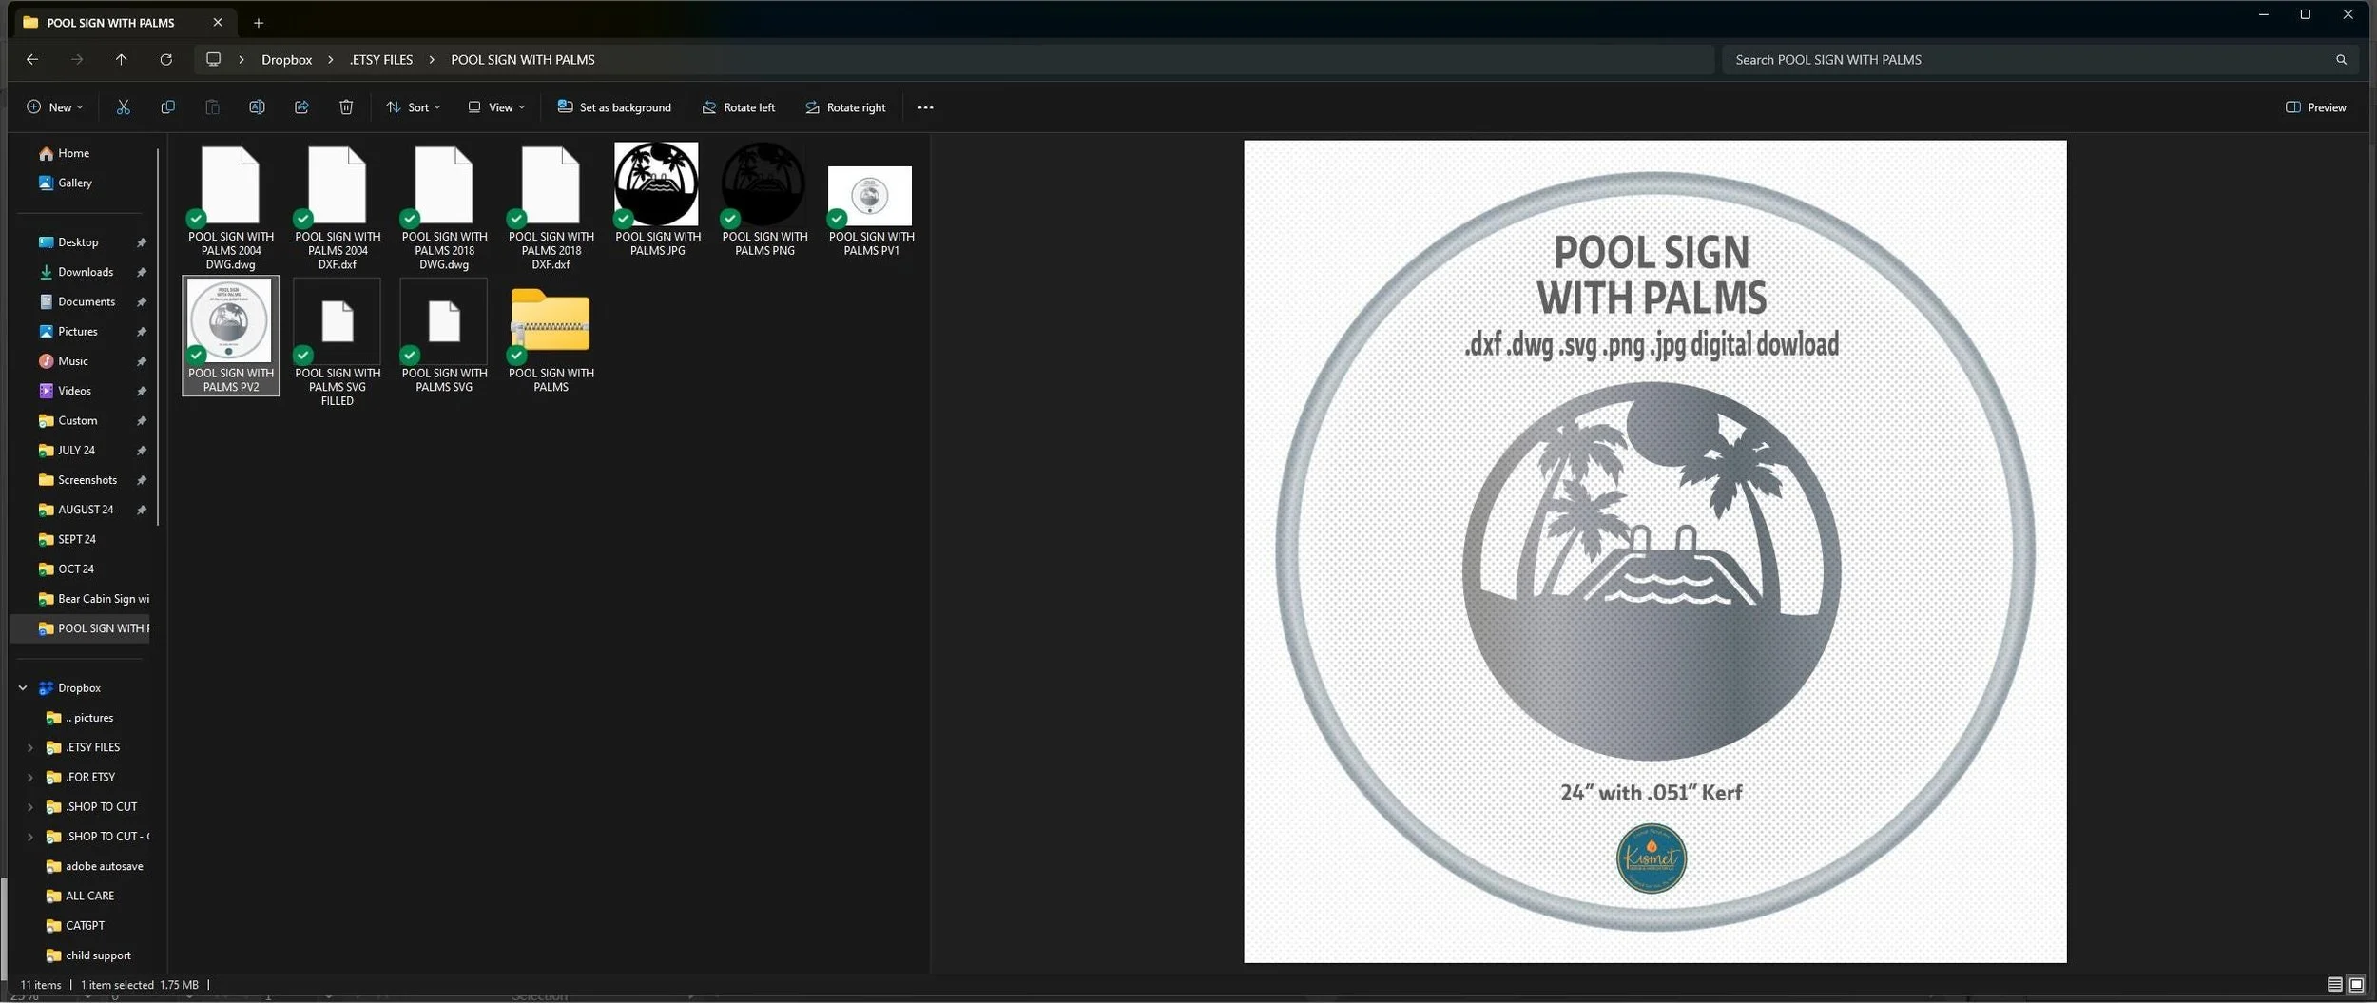Open Downloads quick access item
The height and width of the screenshot is (1003, 2377).
(x=86, y=272)
